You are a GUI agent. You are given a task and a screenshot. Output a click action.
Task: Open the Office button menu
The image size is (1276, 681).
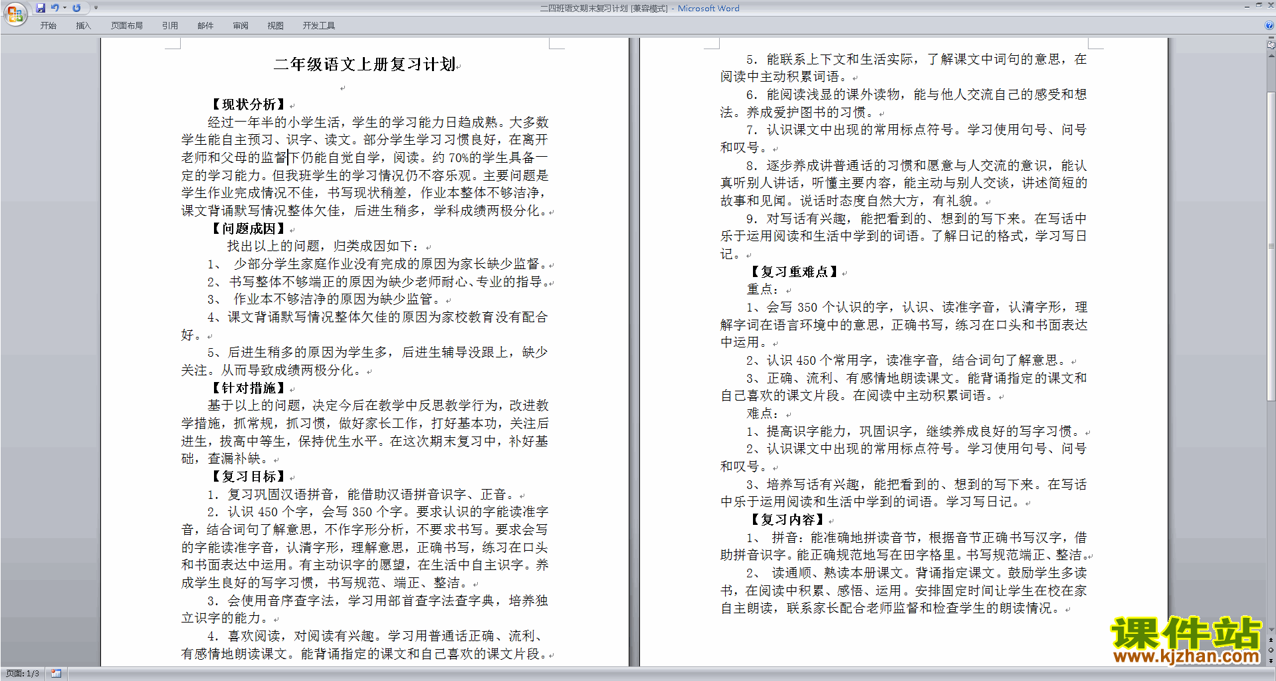pyautogui.click(x=15, y=13)
